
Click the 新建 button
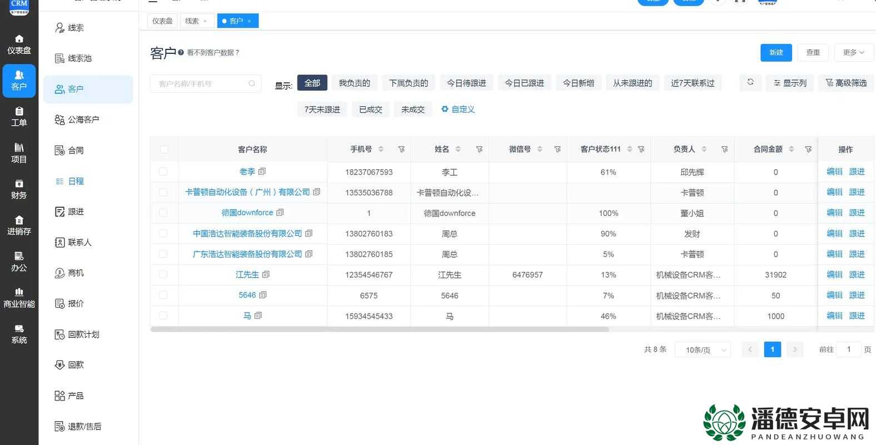tap(776, 52)
